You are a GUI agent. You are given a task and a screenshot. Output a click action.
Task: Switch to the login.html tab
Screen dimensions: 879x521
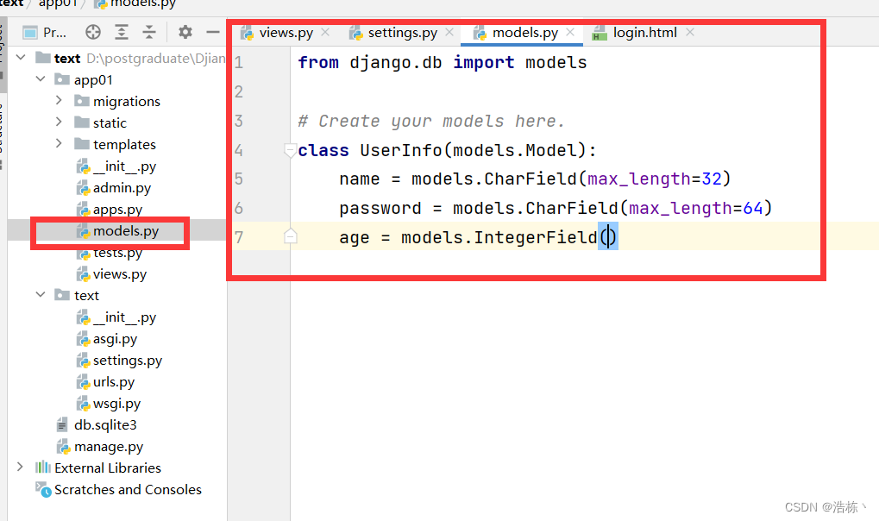pos(647,32)
